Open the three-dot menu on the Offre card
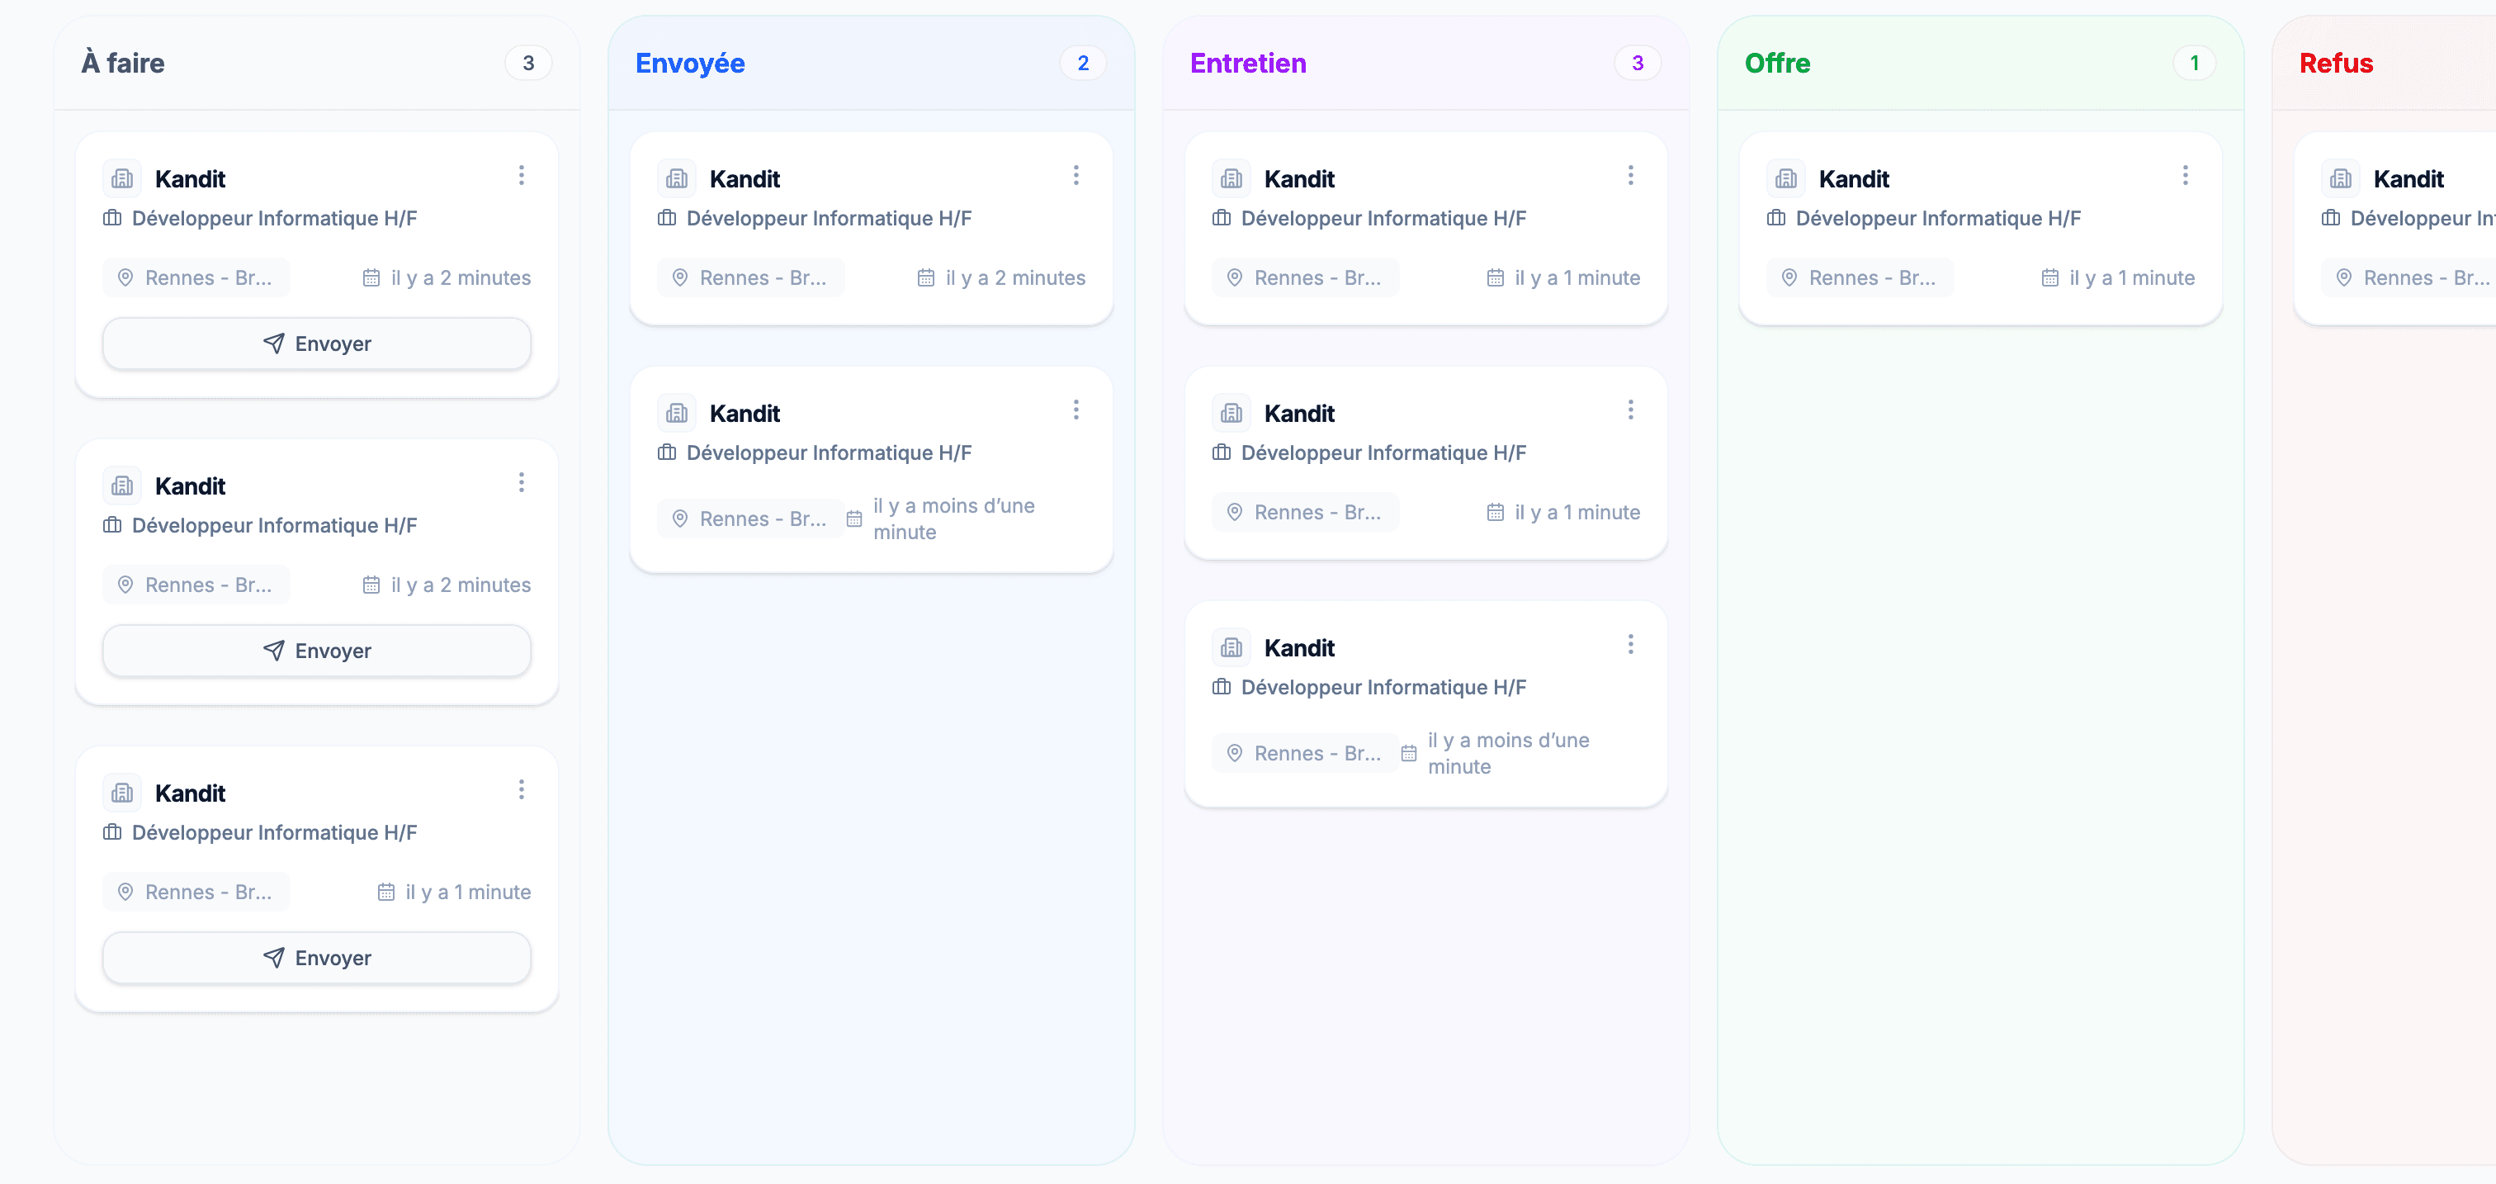Image resolution: width=2496 pixels, height=1184 pixels. coord(2185,175)
